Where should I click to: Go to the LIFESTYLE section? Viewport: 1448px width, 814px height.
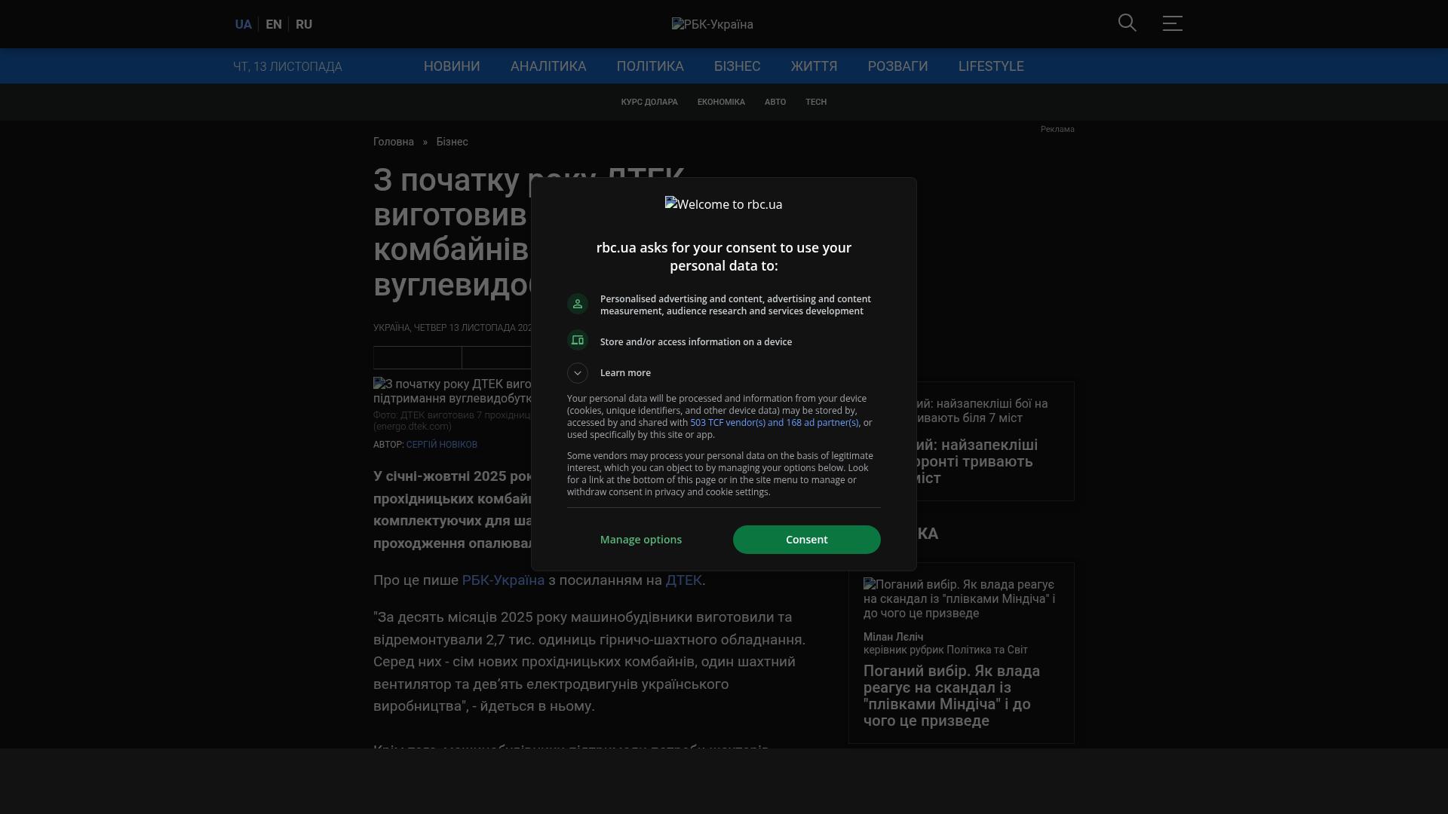(990, 66)
